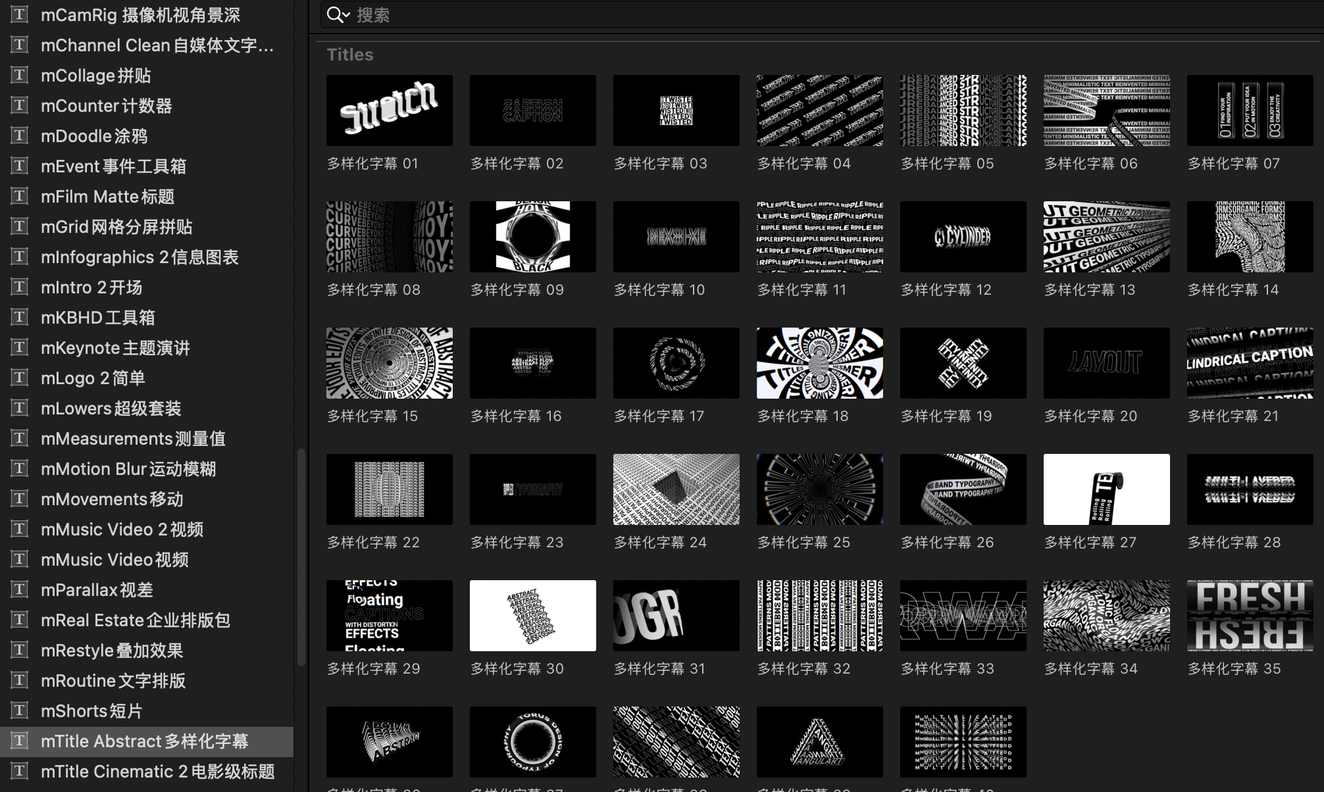Click the T icon beside mGrid 网格分屏拼贴
Image resolution: width=1324 pixels, height=792 pixels.
tap(20, 226)
